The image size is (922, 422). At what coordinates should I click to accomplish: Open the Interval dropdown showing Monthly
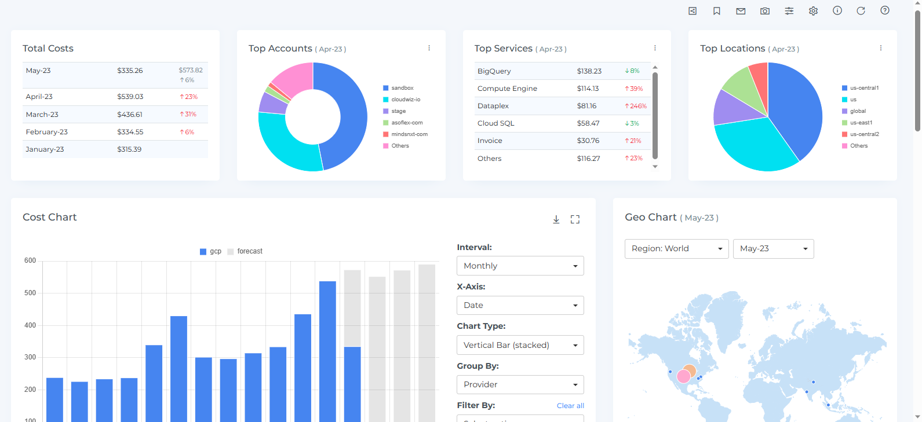tap(520, 266)
